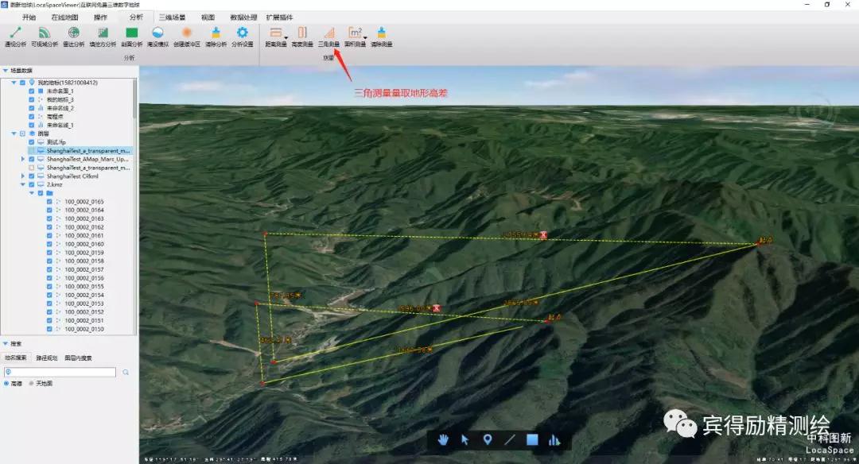Activate the 三角测量 triangle measurement tool
This screenshot has height=464, width=859.
[x=328, y=36]
